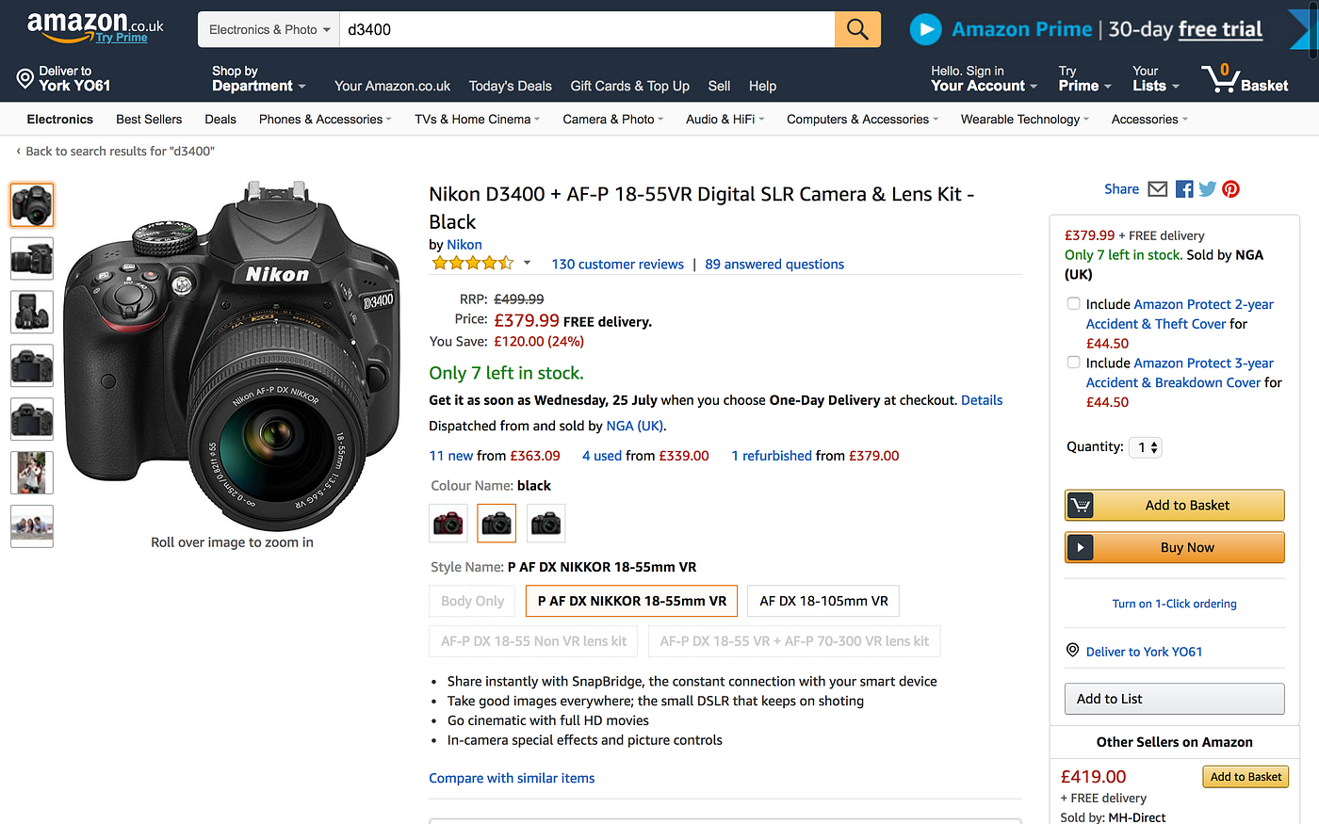Choose the selected black colour swatch
The height and width of the screenshot is (824, 1319).
[497, 523]
